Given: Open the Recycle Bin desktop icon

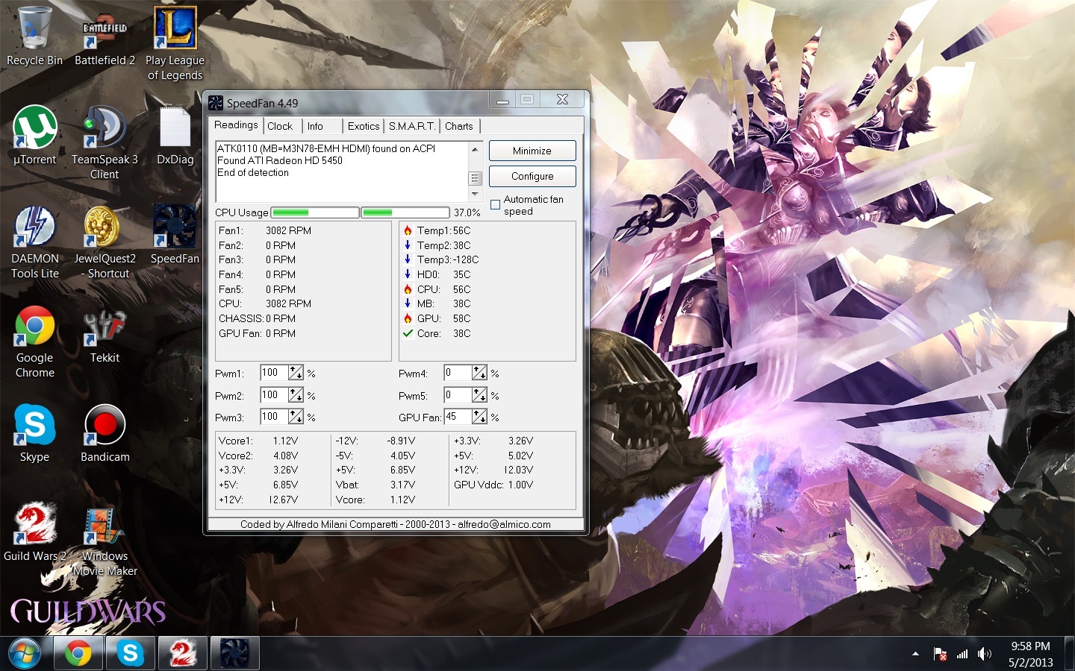Looking at the screenshot, I should 34,37.
